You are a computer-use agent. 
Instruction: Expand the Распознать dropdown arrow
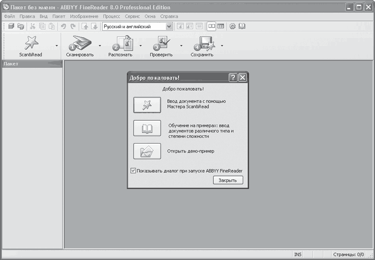point(140,46)
